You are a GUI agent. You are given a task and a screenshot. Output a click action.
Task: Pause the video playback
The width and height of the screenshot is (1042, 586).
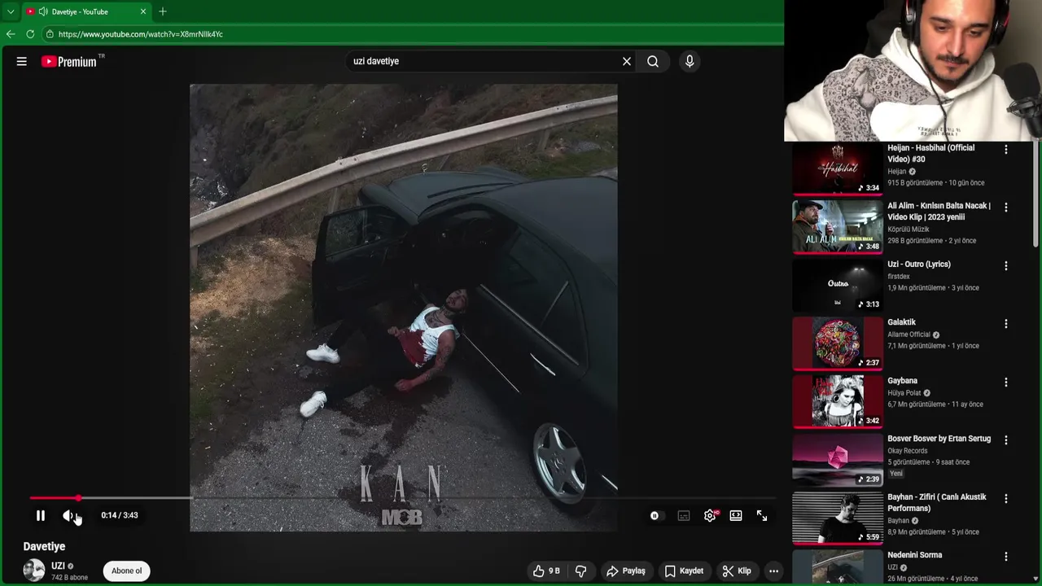pyautogui.click(x=40, y=515)
